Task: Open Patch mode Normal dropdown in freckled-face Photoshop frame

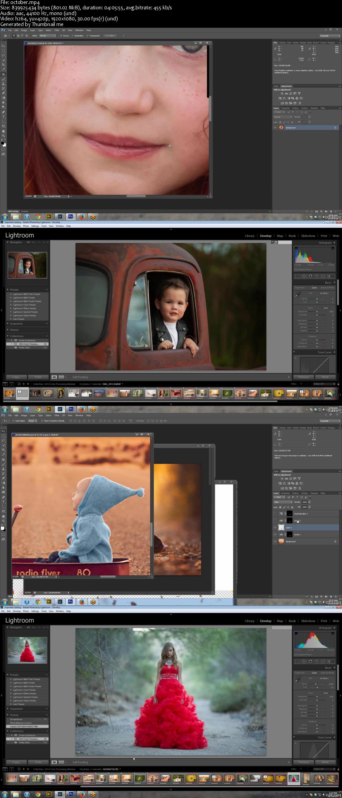Action: click(48, 35)
